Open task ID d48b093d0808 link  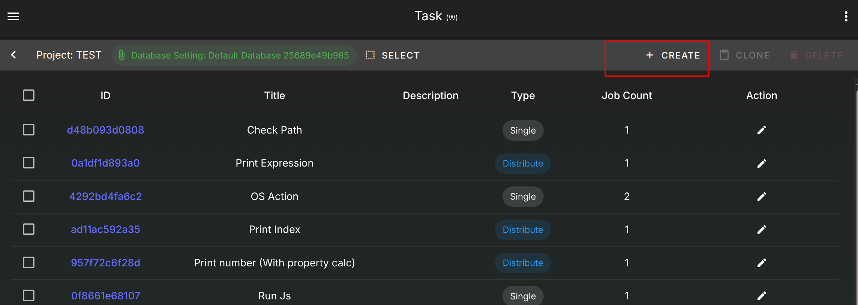(105, 130)
